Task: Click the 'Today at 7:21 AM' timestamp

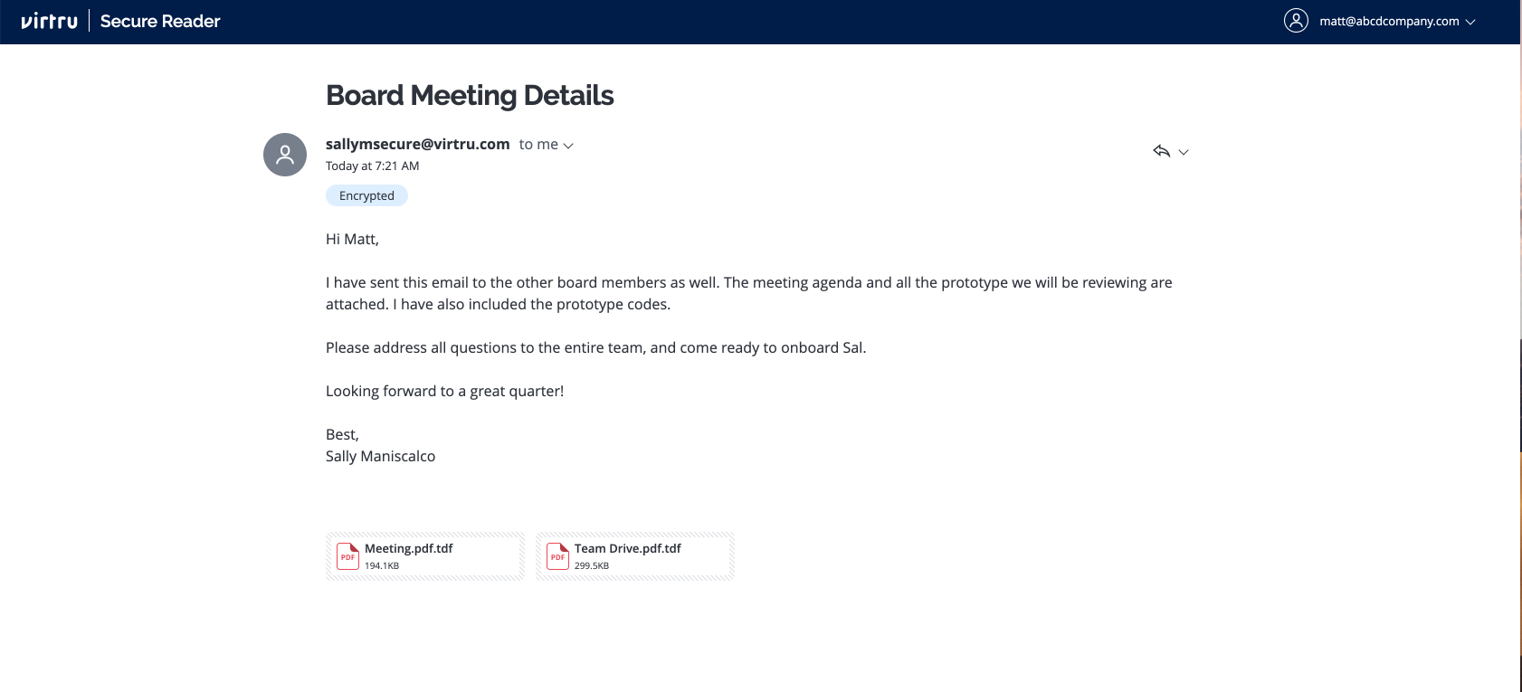Action: click(373, 166)
